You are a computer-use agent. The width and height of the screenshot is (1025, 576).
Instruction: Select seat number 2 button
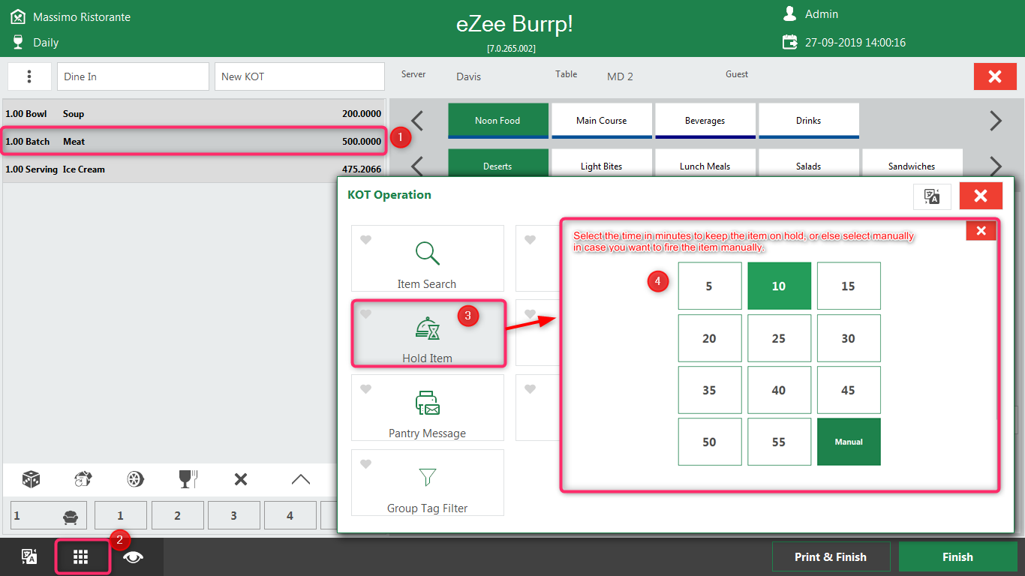click(177, 516)
